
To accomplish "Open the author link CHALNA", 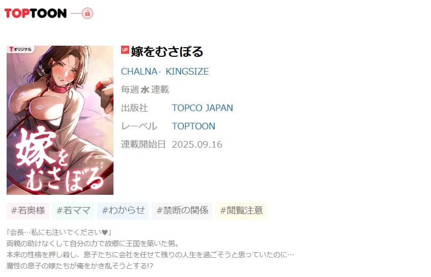I will pyautogui.click(x=139, y=72).
